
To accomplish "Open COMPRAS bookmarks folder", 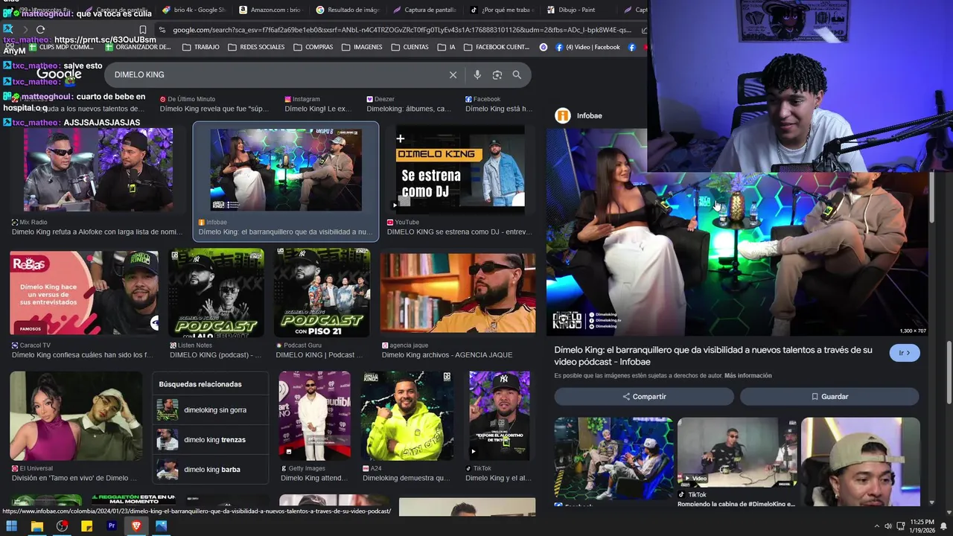I will coord(313,47).
